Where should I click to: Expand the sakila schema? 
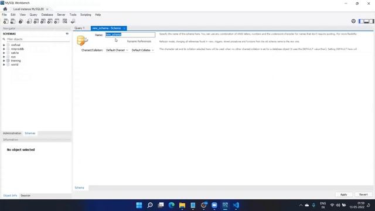(4, 53)
